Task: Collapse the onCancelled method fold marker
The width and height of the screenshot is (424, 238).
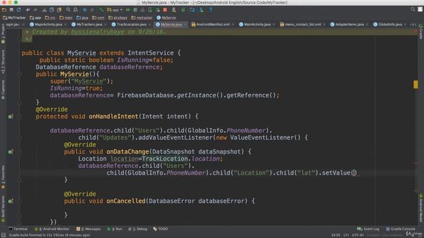Action: click(x=19, y=201)
